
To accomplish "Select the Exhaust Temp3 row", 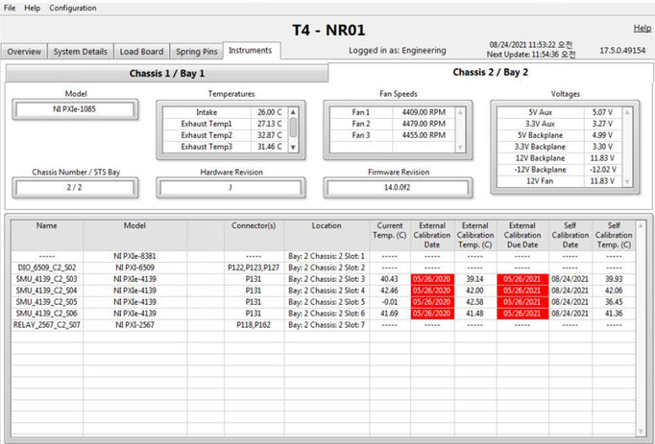I will pyautogui.click(x=226, y=147).
